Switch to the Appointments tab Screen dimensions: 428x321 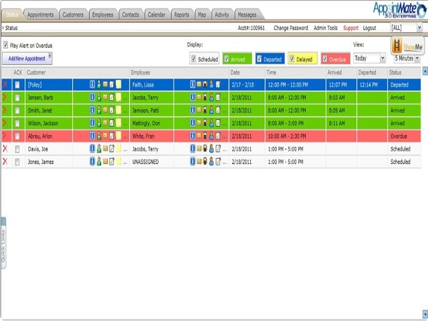41,14
